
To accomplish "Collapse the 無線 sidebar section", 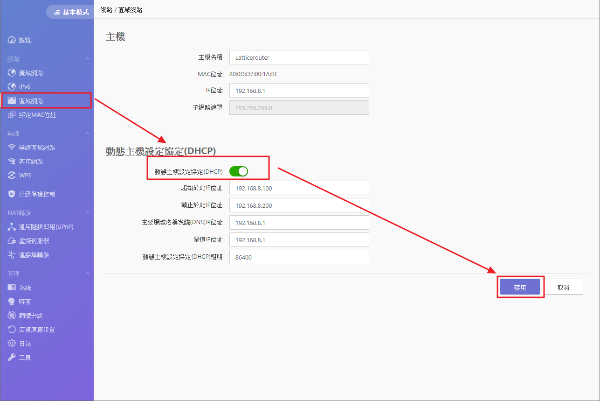I will [x=87, y=134].
